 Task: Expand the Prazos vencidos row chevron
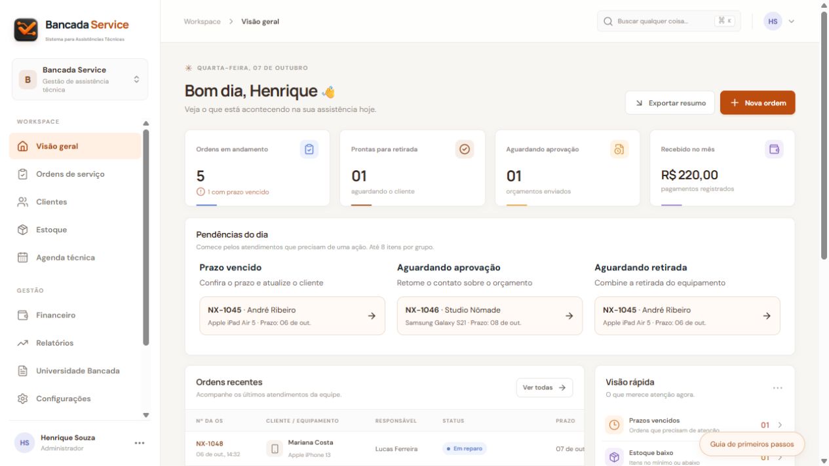[780, 425]
